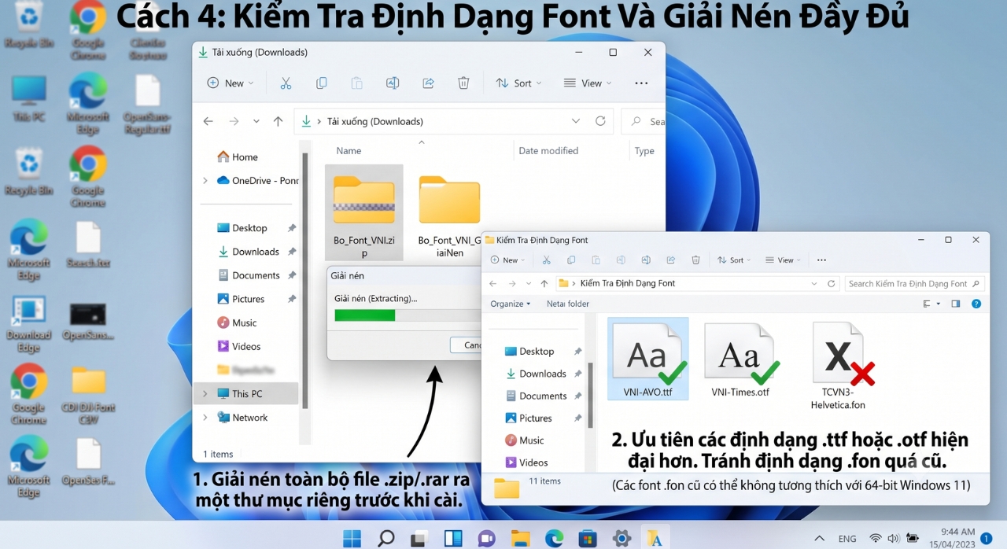Sort by Name column header
The height and width of the screenshot is (549, 1007).
click(x=349, y=151)
